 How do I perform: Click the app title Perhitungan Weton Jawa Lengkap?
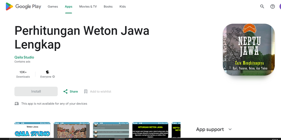[82, 38]
